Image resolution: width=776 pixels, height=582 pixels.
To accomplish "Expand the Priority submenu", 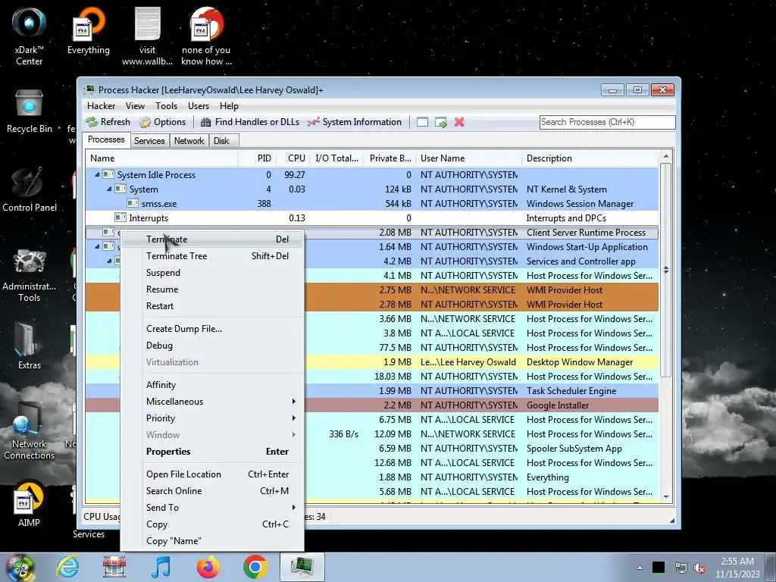I will pos(212,418).
